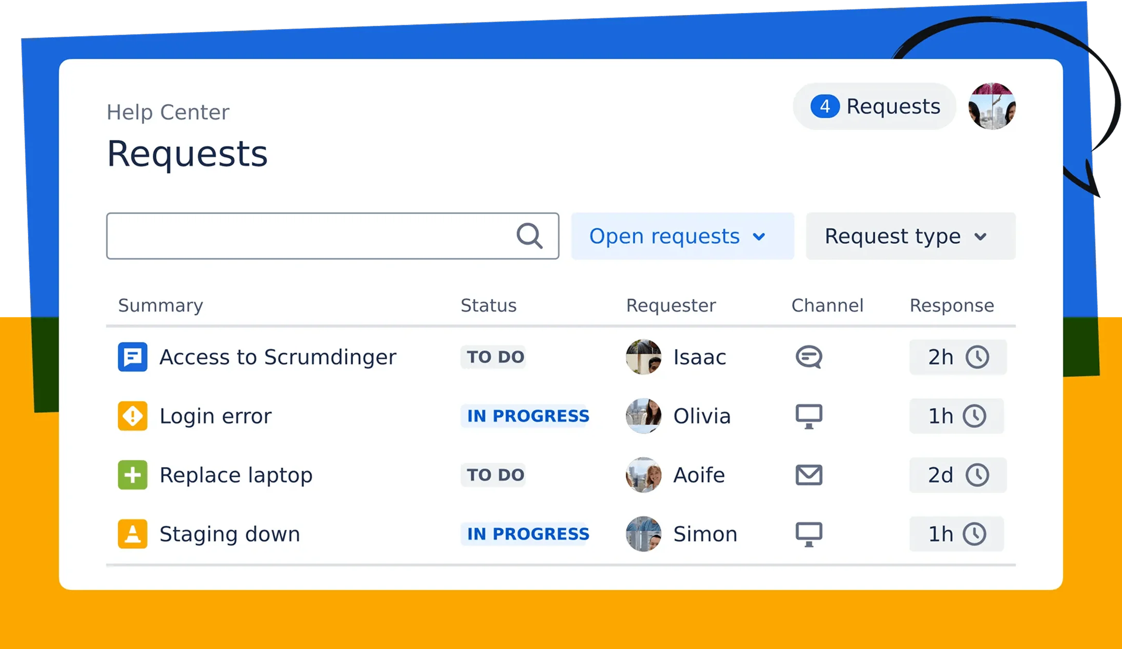Click the green plus icon beside Replace laptop

pos(133,475)
